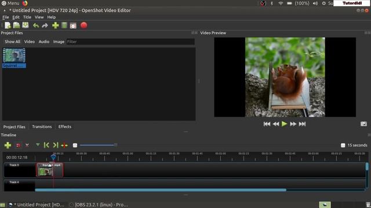
Task: Click the Bluetooth tray icon
Action: click(272, 3)
